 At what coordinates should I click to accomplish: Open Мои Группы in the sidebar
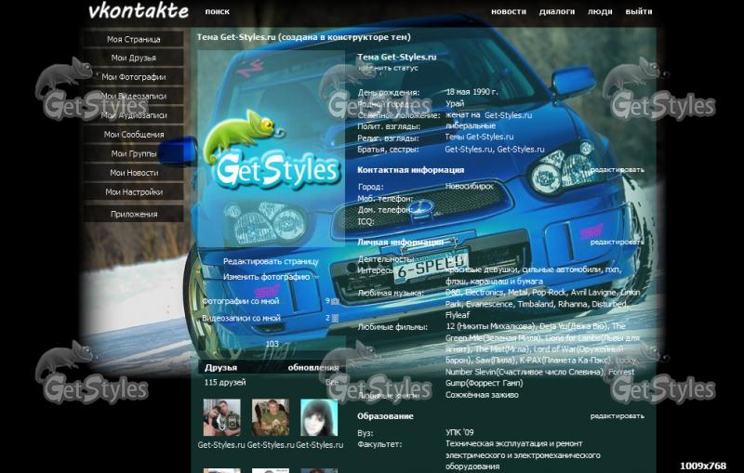click(x=133, y=153)
